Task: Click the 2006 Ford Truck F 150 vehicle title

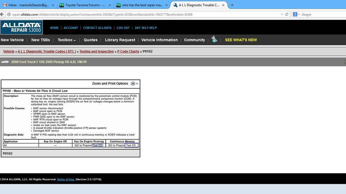Action: point(49,62)
